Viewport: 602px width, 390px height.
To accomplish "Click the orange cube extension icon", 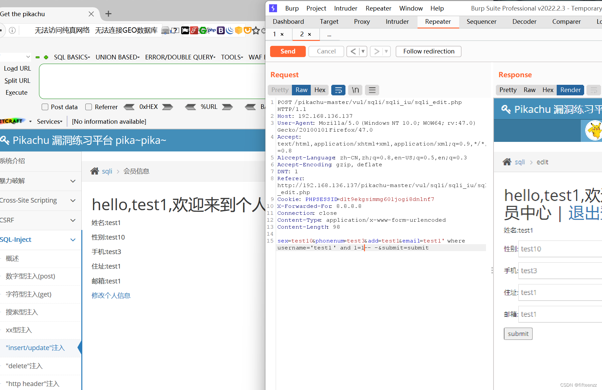I will [x=239, y=30].
